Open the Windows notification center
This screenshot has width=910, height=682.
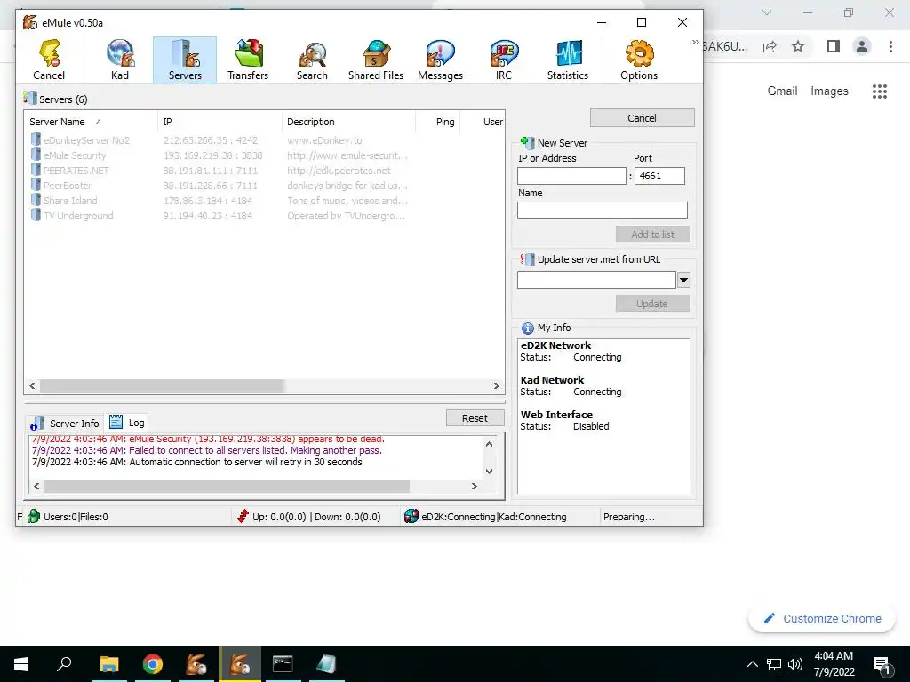coord(882,665)
